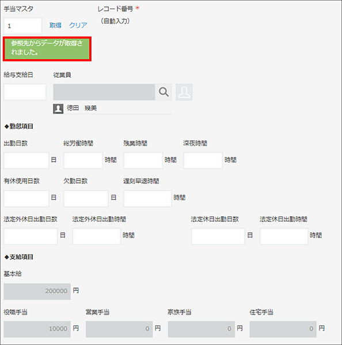Open the user picker icon next to 従業員

pos(184,92)
